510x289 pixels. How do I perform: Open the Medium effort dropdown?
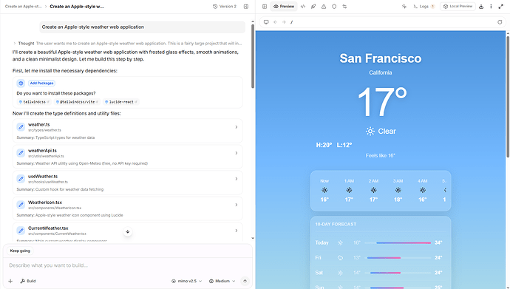click(x=222, y=281)
